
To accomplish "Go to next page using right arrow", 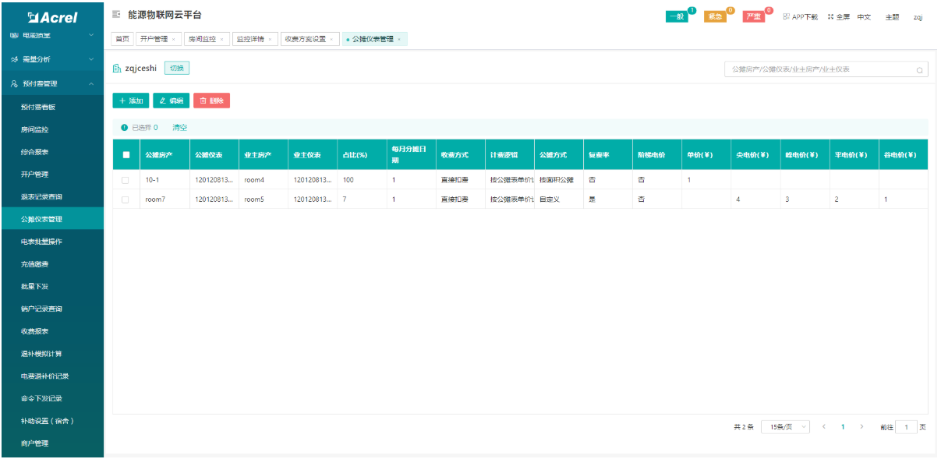I will tap(861, 427).
